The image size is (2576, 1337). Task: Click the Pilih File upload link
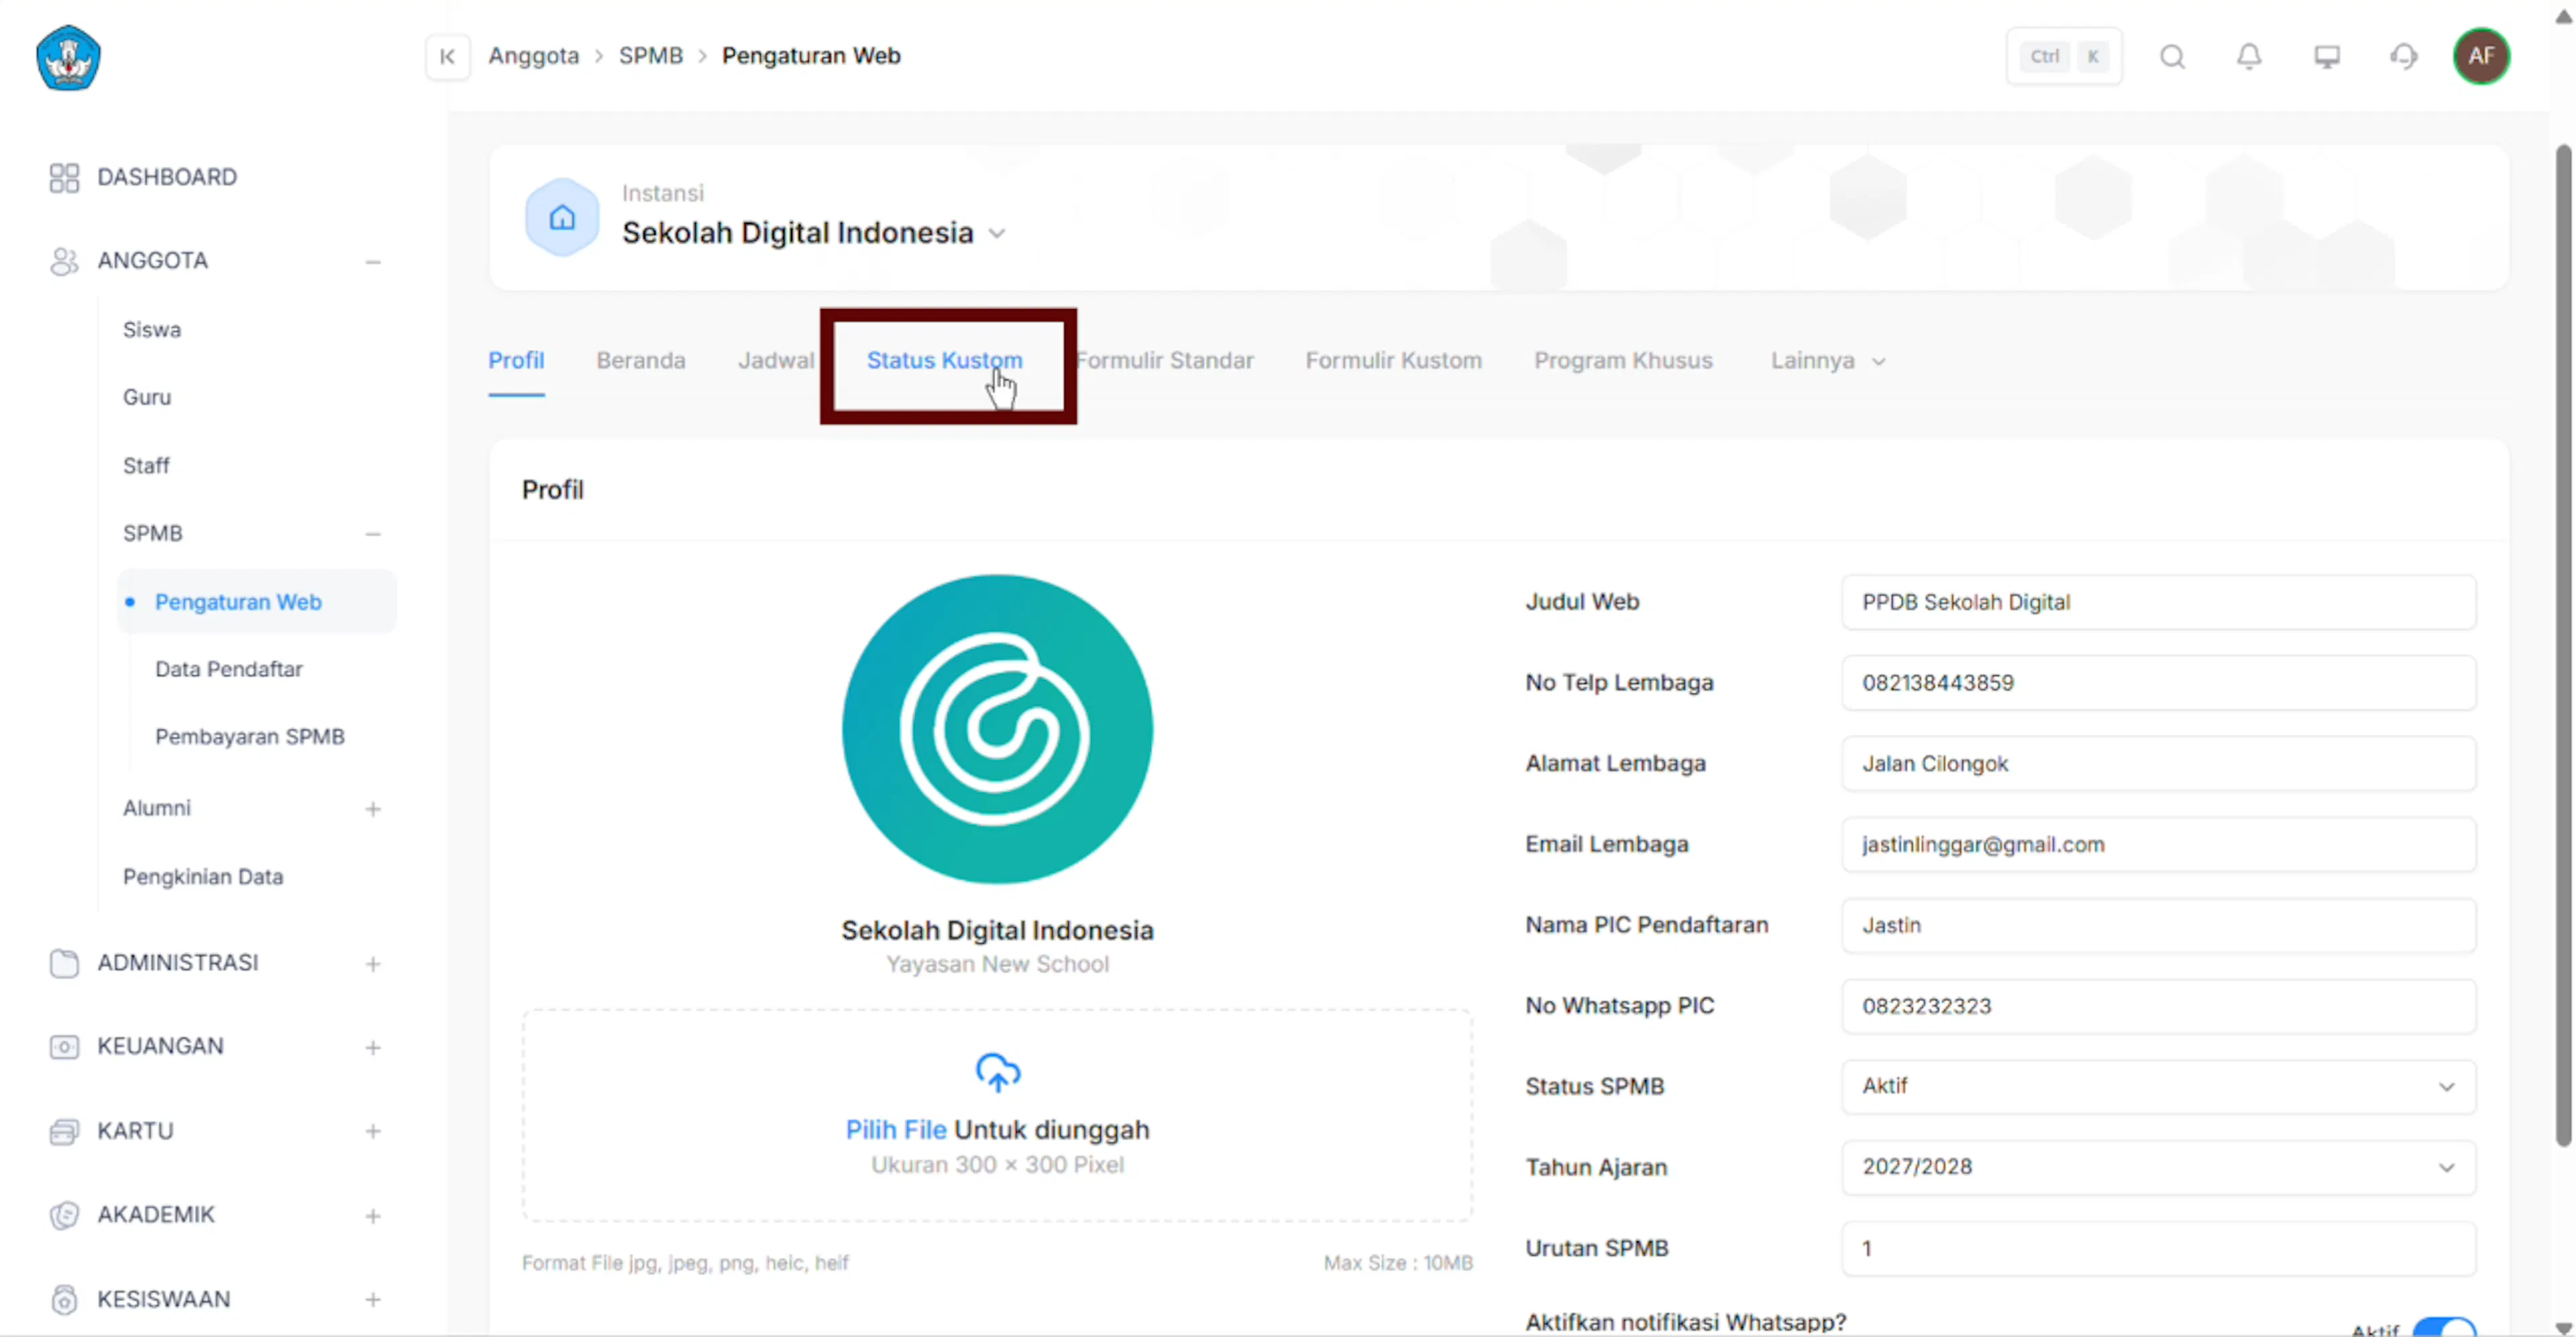click(x=895, y=1130)
